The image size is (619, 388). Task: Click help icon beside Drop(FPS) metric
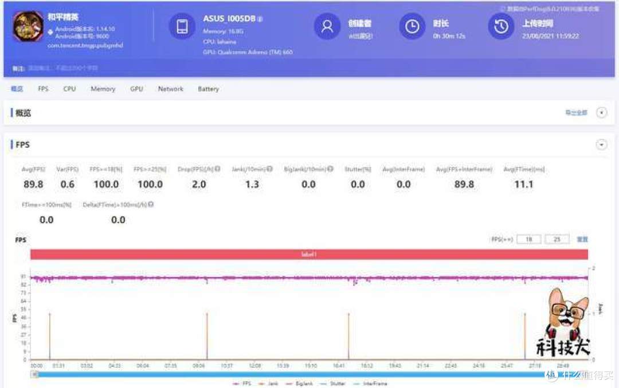218,169
